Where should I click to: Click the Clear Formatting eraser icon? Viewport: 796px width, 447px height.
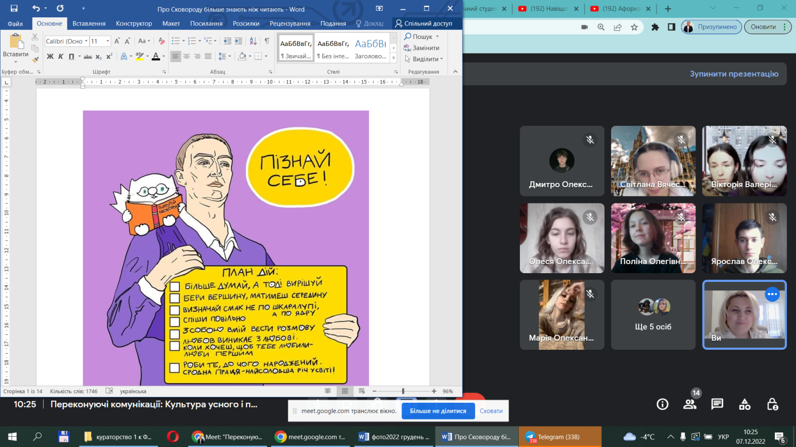click(161, 41)
